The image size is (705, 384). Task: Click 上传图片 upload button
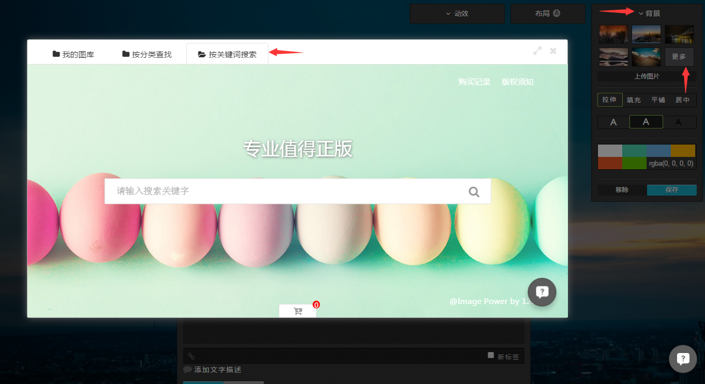[647, 76]
